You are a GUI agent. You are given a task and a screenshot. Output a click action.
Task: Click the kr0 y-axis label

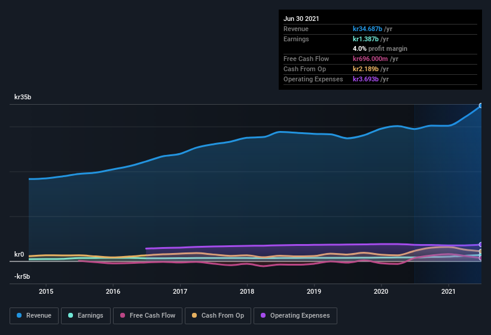coord(19,254)
